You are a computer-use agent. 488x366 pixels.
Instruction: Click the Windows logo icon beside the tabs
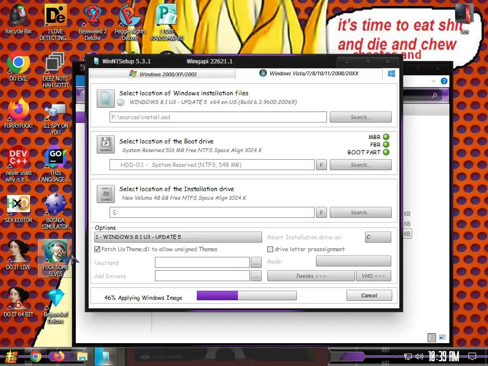click(391, 73)
